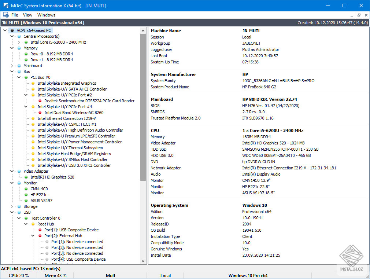
Task: Click the HP ProBook 640 G2 value
Action: (259, 87)
